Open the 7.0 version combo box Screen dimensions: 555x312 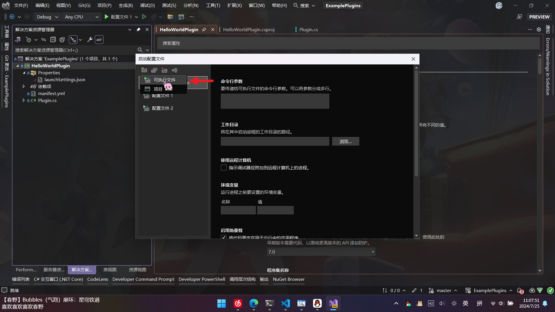(321, 252)
